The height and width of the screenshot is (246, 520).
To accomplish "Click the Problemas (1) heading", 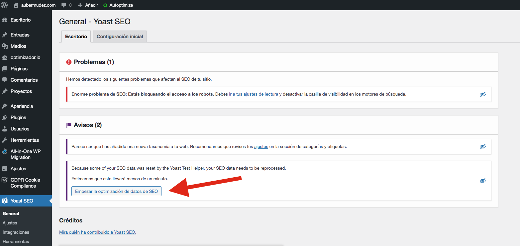I will pyautogui.click(x=94, y=62).
